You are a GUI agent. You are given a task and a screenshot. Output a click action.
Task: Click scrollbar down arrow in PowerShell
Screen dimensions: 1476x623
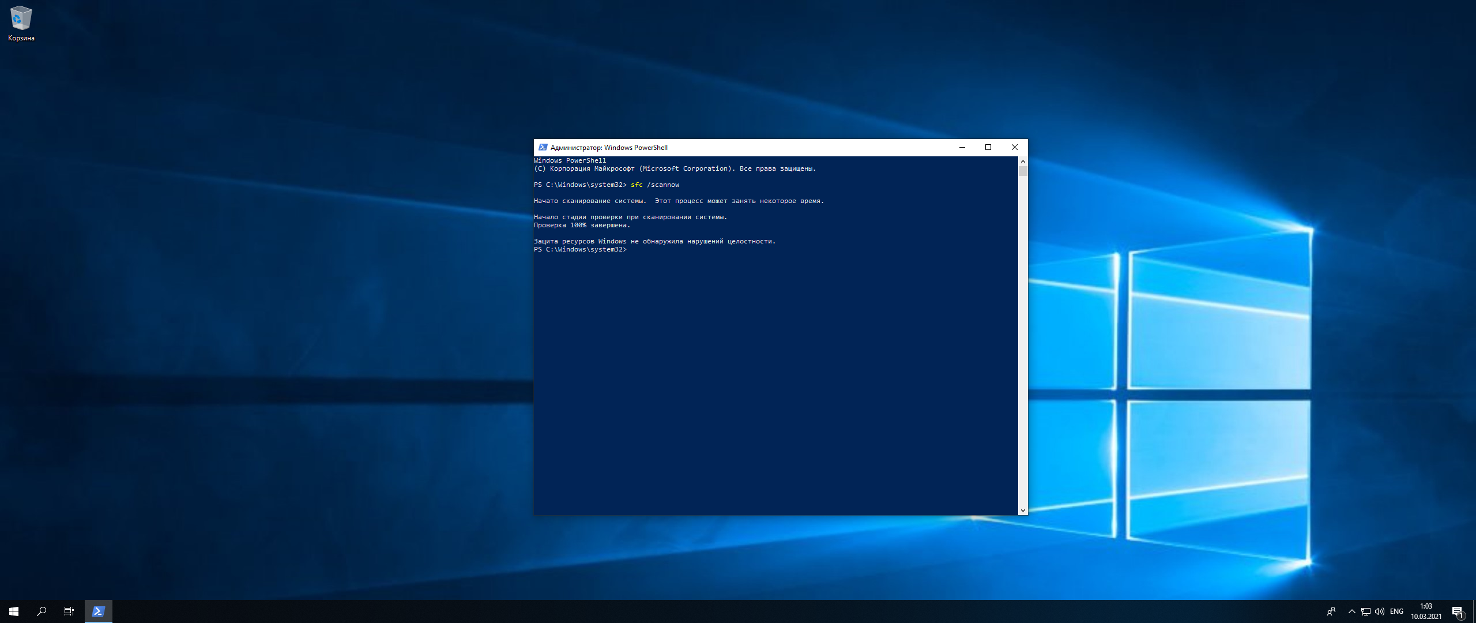click(1023, 510)
